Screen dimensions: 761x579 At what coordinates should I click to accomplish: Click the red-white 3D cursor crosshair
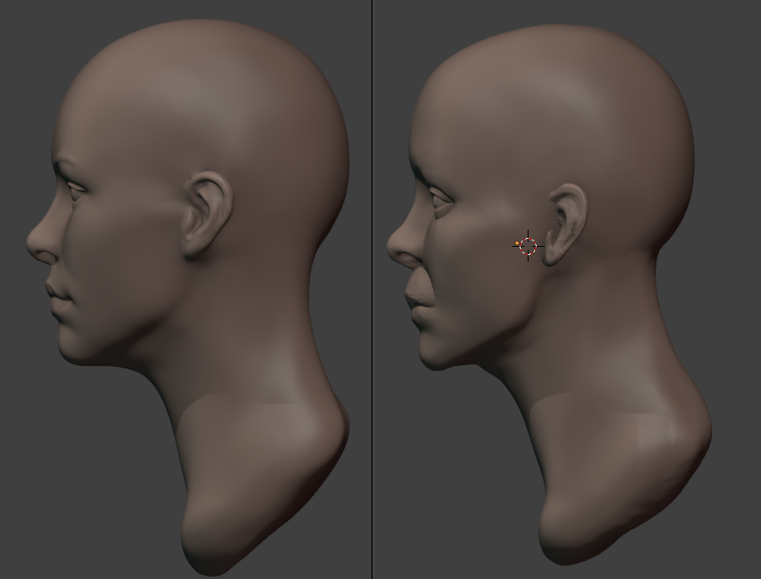528,246
